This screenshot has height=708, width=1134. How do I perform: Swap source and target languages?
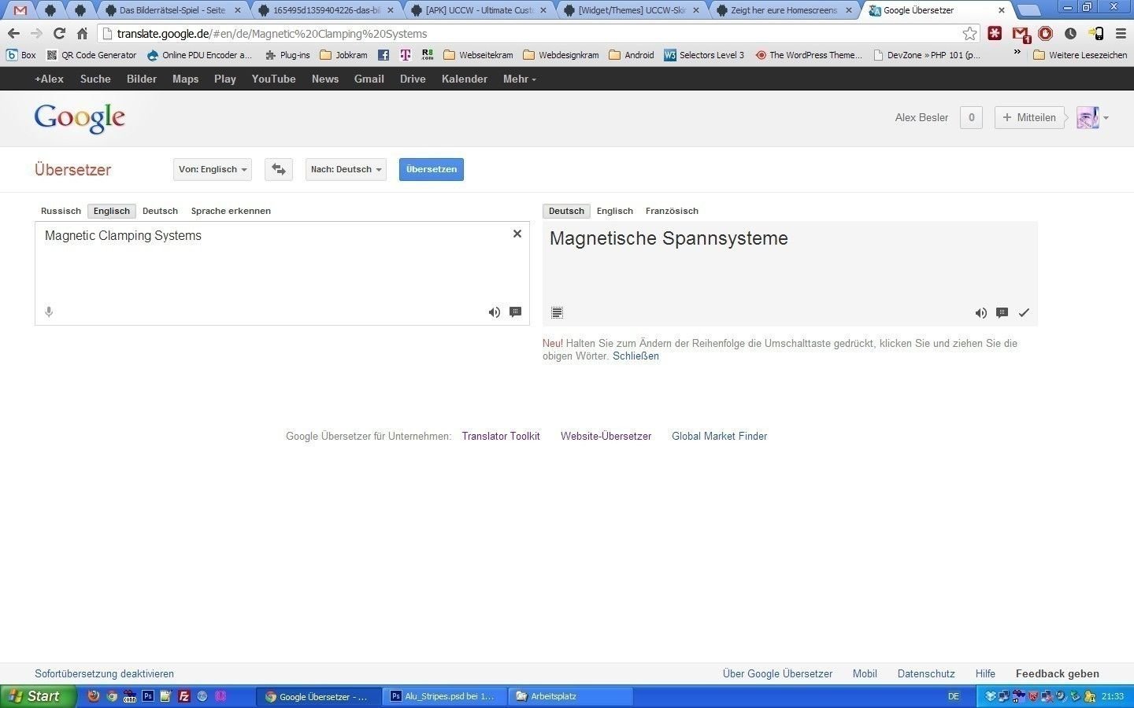(x=279, y=169)
